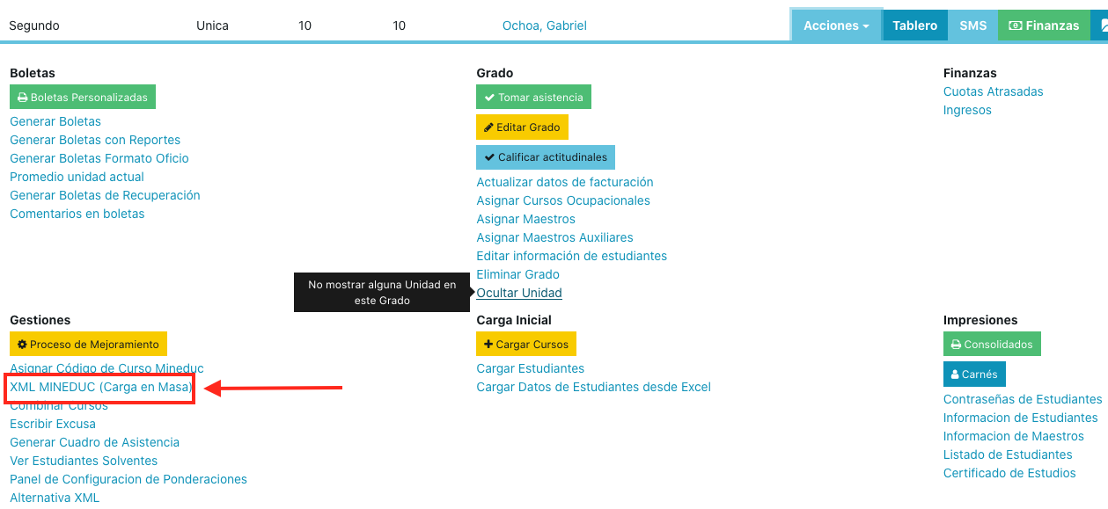This screenshot has height=509, width=1108.
Task: Click the Consolidados print button
Action: pos(992,344)
